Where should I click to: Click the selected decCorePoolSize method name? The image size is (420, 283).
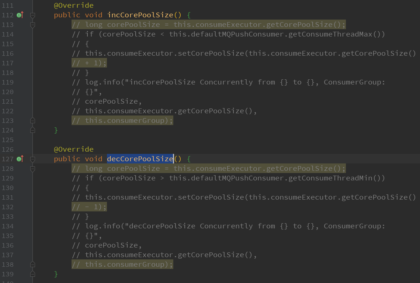tap(140, 159)
